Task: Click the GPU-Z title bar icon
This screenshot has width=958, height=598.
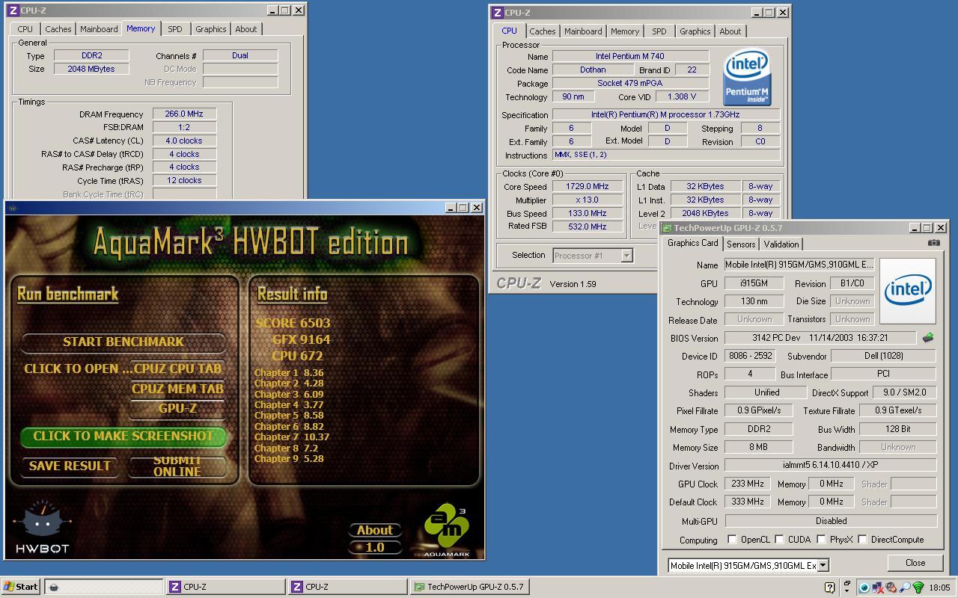Action: 667,228
